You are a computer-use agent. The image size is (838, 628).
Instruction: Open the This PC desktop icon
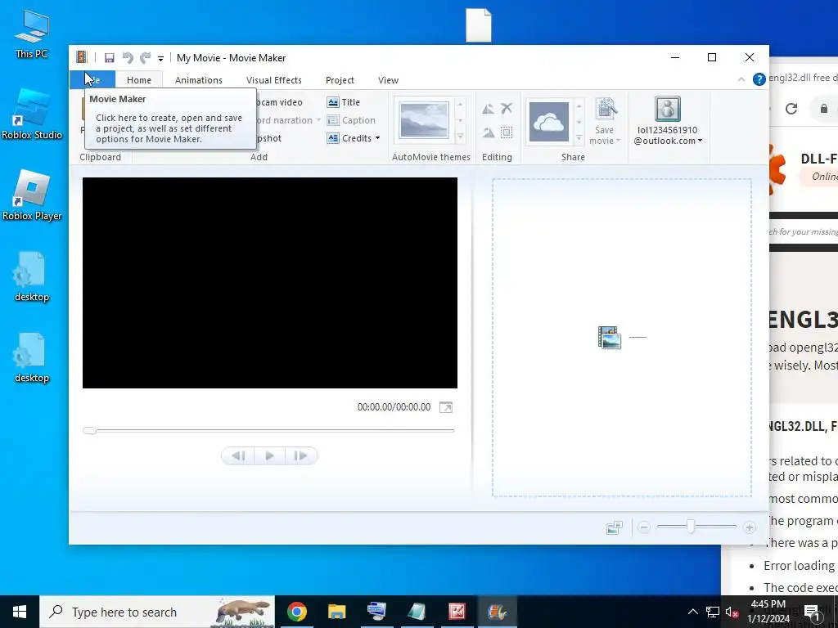click(32, 34)
